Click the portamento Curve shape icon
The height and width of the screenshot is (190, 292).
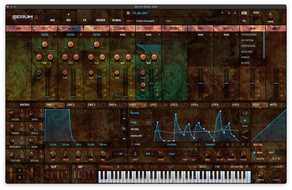tap(276, 174)
